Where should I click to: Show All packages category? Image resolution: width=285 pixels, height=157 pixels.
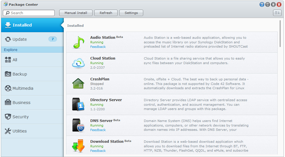(32, 60)
